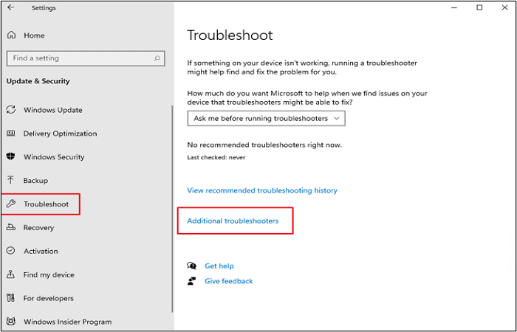
Task: Click the sidebar vertical scrollbar
Action: pos(172,207)
